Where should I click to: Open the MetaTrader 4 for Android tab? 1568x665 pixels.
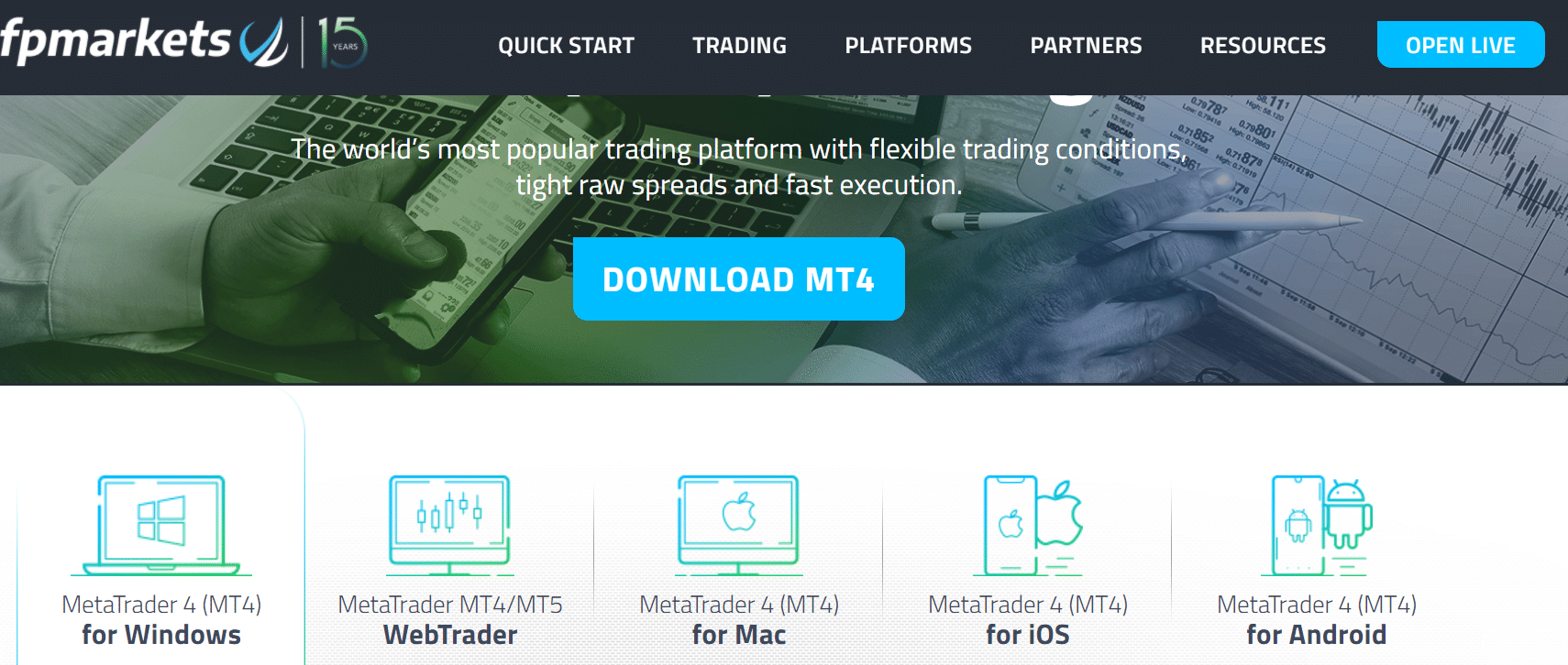1317,619
